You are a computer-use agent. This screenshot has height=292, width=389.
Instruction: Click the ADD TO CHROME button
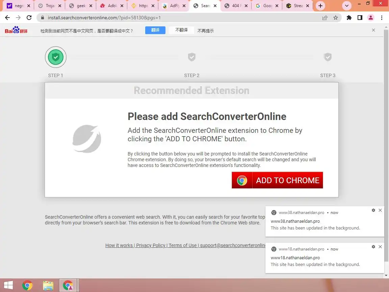tap(277, 180)
